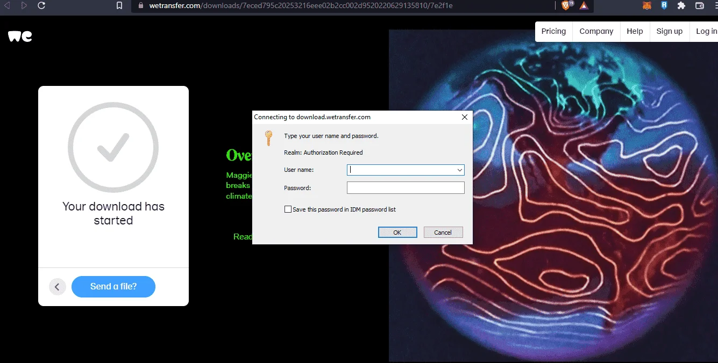The height and width of the screenshot is (363, 718).
Task: Click the dialog title bar text
Action: 312,117
